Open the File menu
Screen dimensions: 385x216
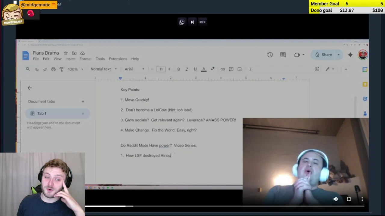[36, 59]
